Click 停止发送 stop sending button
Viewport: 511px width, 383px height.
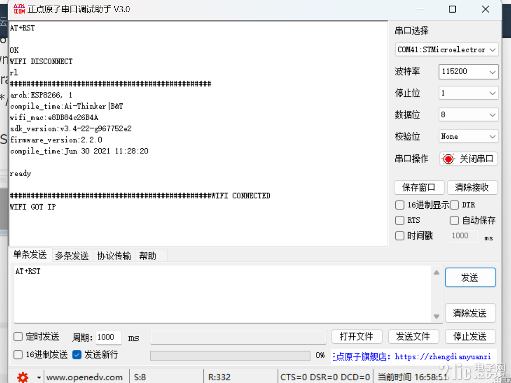click(x=470, y=336)
